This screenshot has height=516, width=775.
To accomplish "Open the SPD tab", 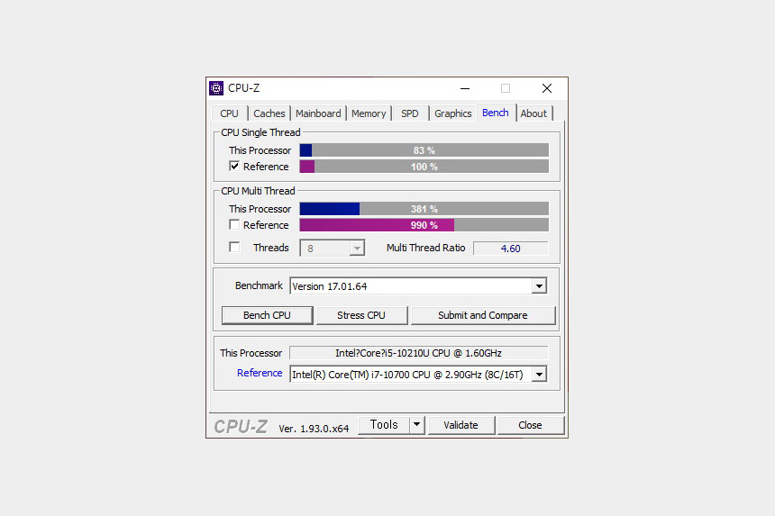I will click(410, 113).
